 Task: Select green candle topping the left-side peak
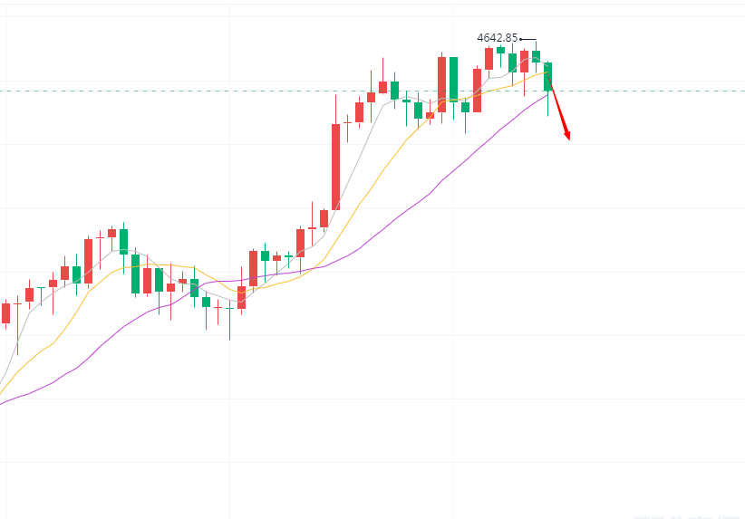pos(123,241)
